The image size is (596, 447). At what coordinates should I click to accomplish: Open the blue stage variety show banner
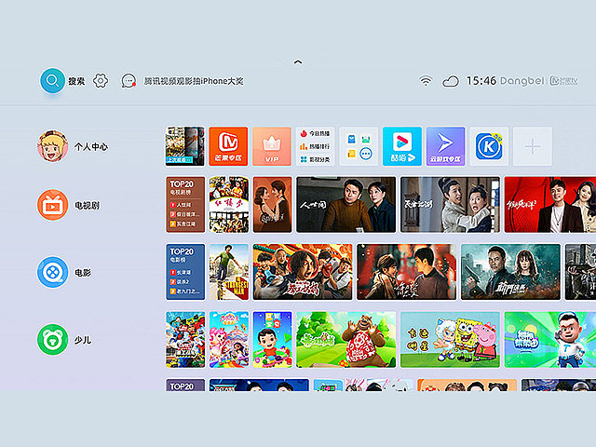pos(259,385)
